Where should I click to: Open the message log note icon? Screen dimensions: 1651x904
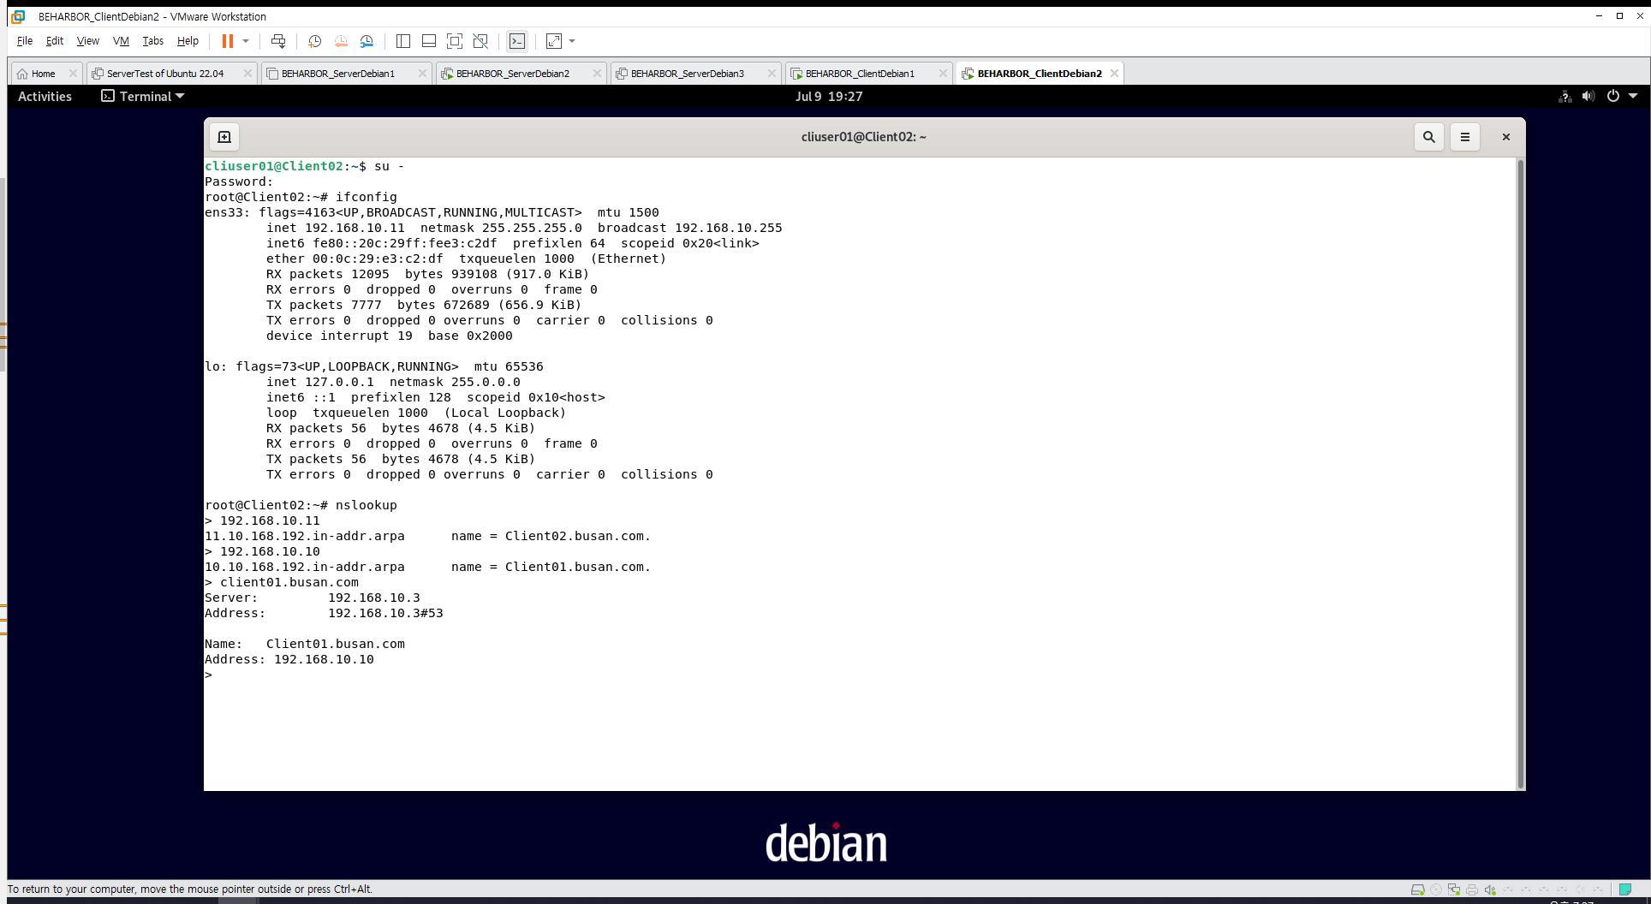(1624, 889)
